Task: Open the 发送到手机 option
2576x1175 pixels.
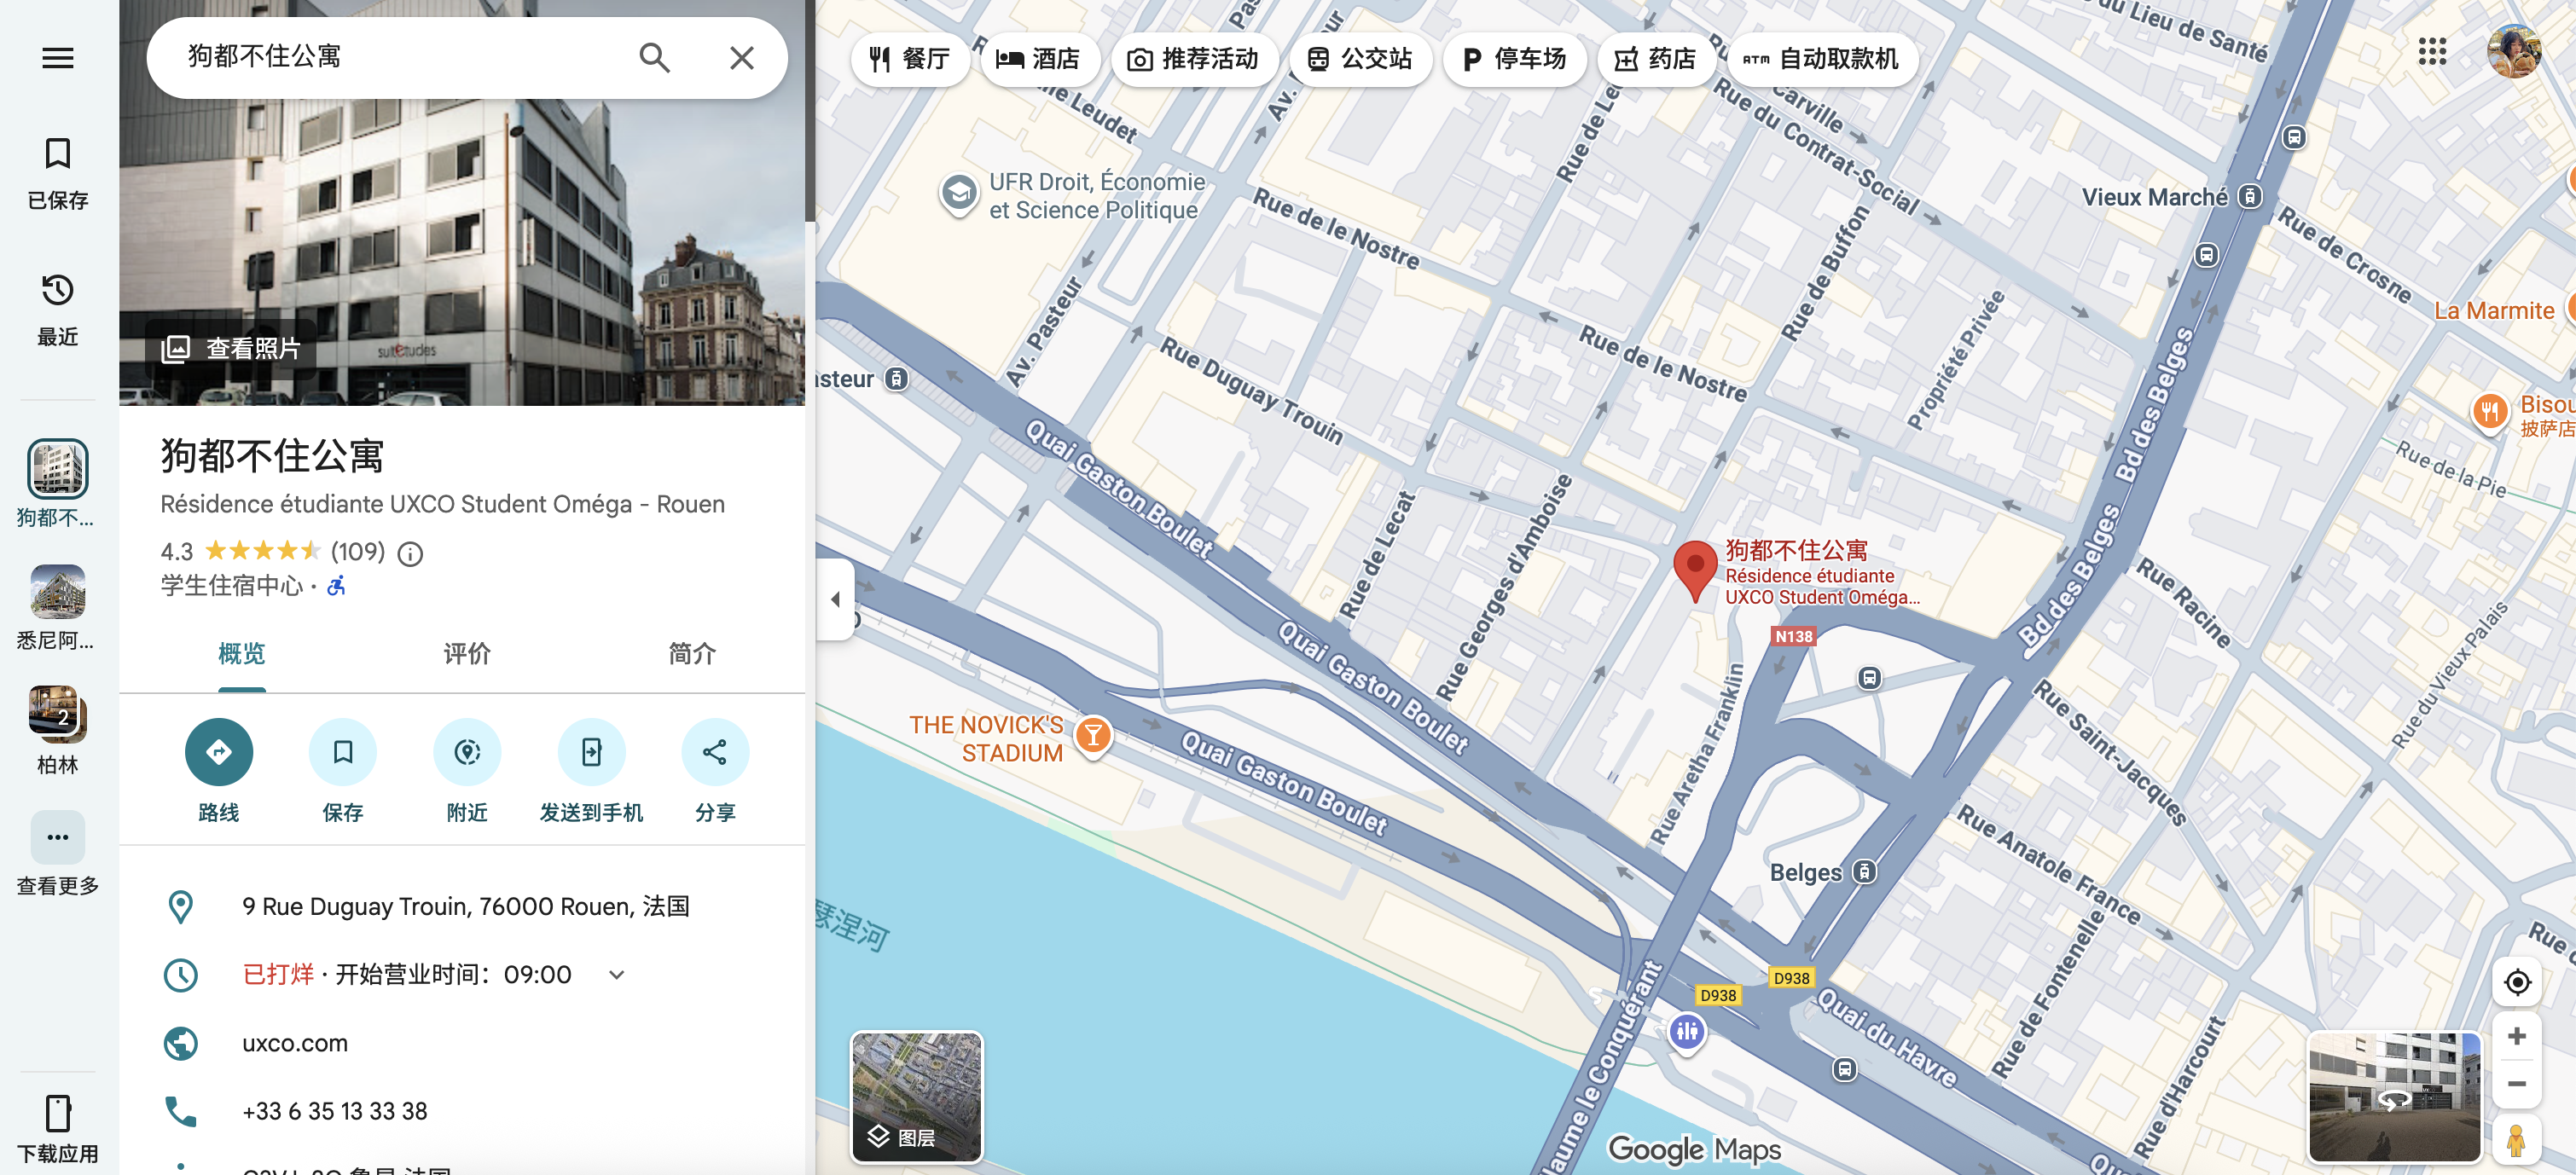Action: (x=591, y=751)
